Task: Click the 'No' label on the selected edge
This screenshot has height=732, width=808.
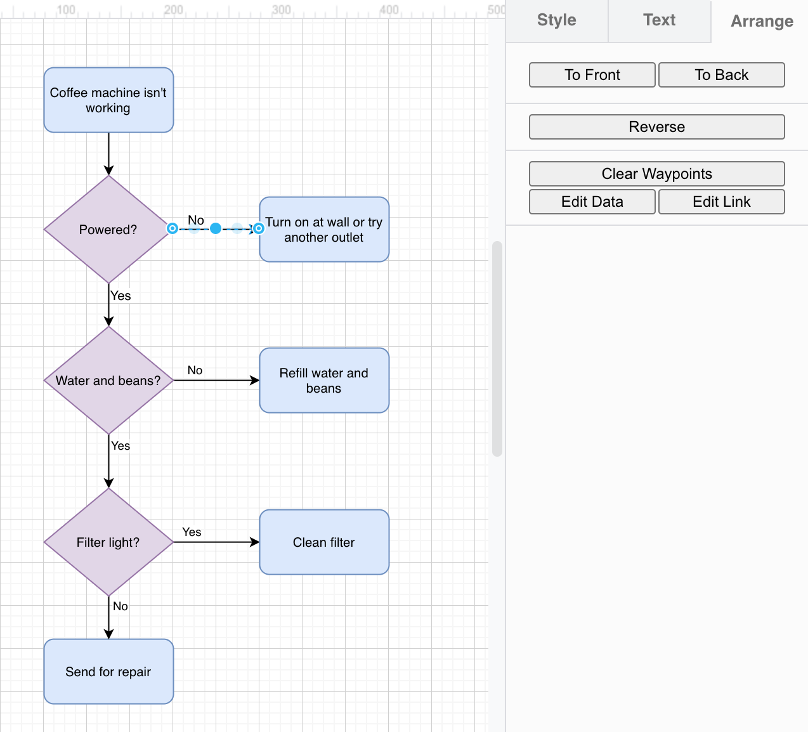Action: point(195,220)
